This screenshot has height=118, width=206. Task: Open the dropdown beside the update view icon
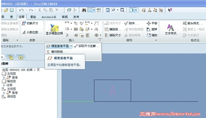(x=118, y=10)
